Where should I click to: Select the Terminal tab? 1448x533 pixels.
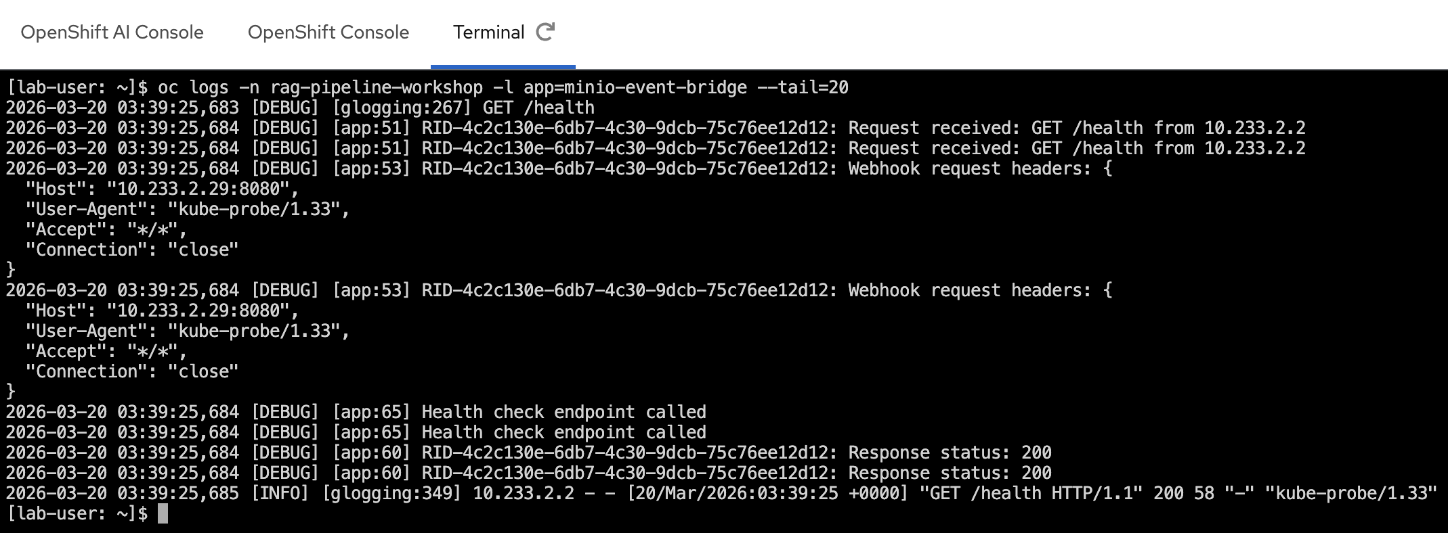click(x=490, y=32)
